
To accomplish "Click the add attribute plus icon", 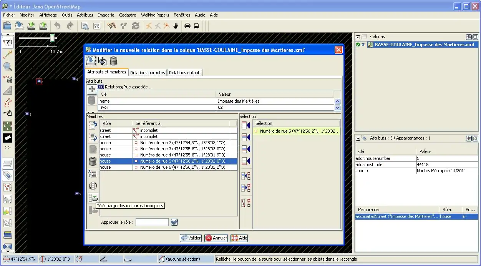I will point(92,89).
